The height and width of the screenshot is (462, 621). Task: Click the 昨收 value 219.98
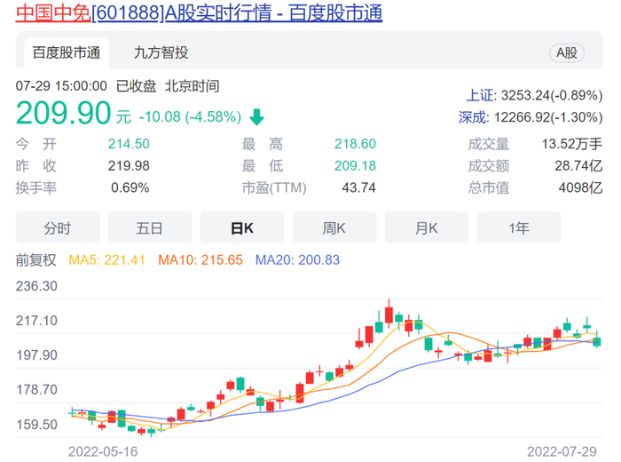(129, 166)
